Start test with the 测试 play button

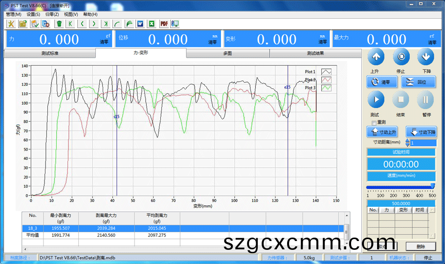coord(376,100)
